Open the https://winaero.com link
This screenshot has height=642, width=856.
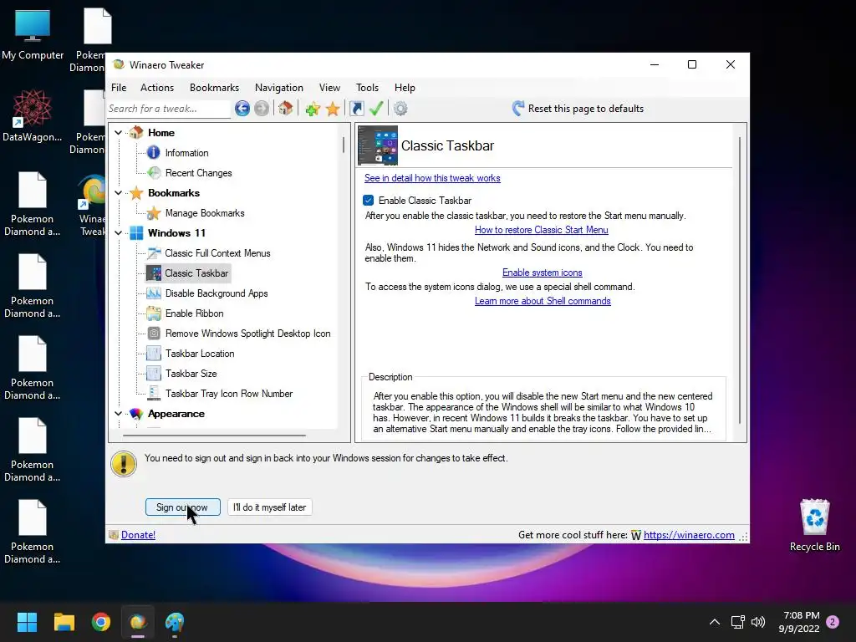pyautogui.click(x=689, y=535)
